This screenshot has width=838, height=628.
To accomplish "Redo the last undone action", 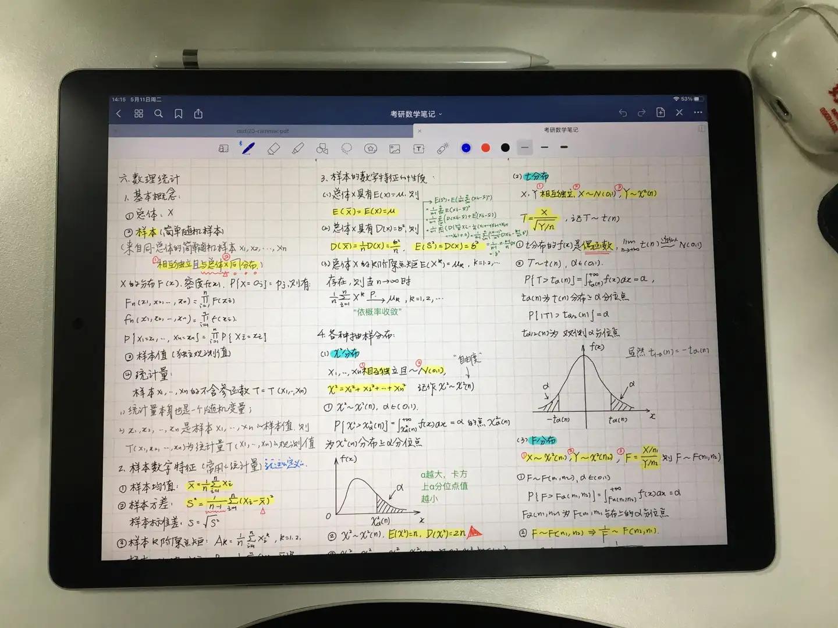I will pyautogui.click(x=641, y=113).
